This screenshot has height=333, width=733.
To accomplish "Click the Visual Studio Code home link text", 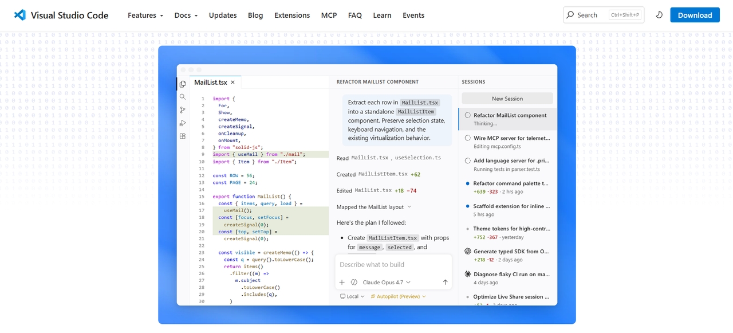I will (x=69, y=15).
